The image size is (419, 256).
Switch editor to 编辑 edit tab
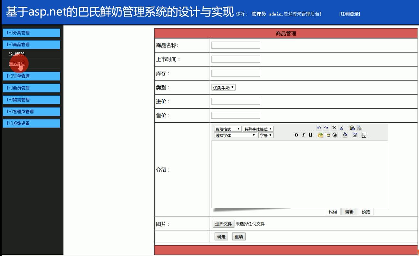pyautogui.click(x=349, y=212)
